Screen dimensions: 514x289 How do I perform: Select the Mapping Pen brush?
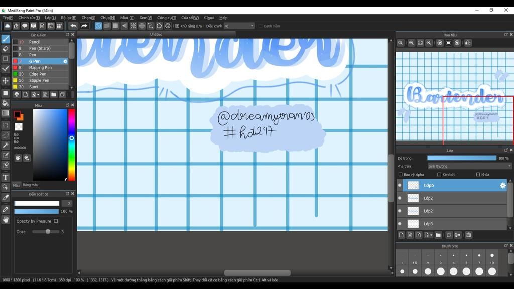point(40,68)
